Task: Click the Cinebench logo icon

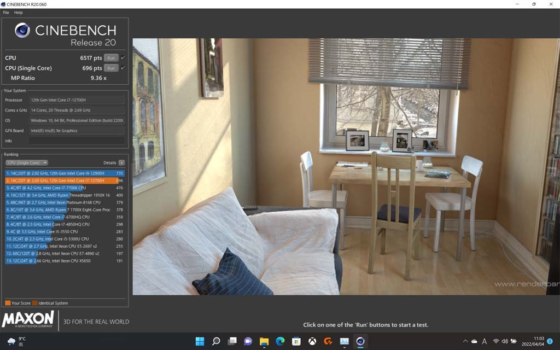Action: point(22,31)
